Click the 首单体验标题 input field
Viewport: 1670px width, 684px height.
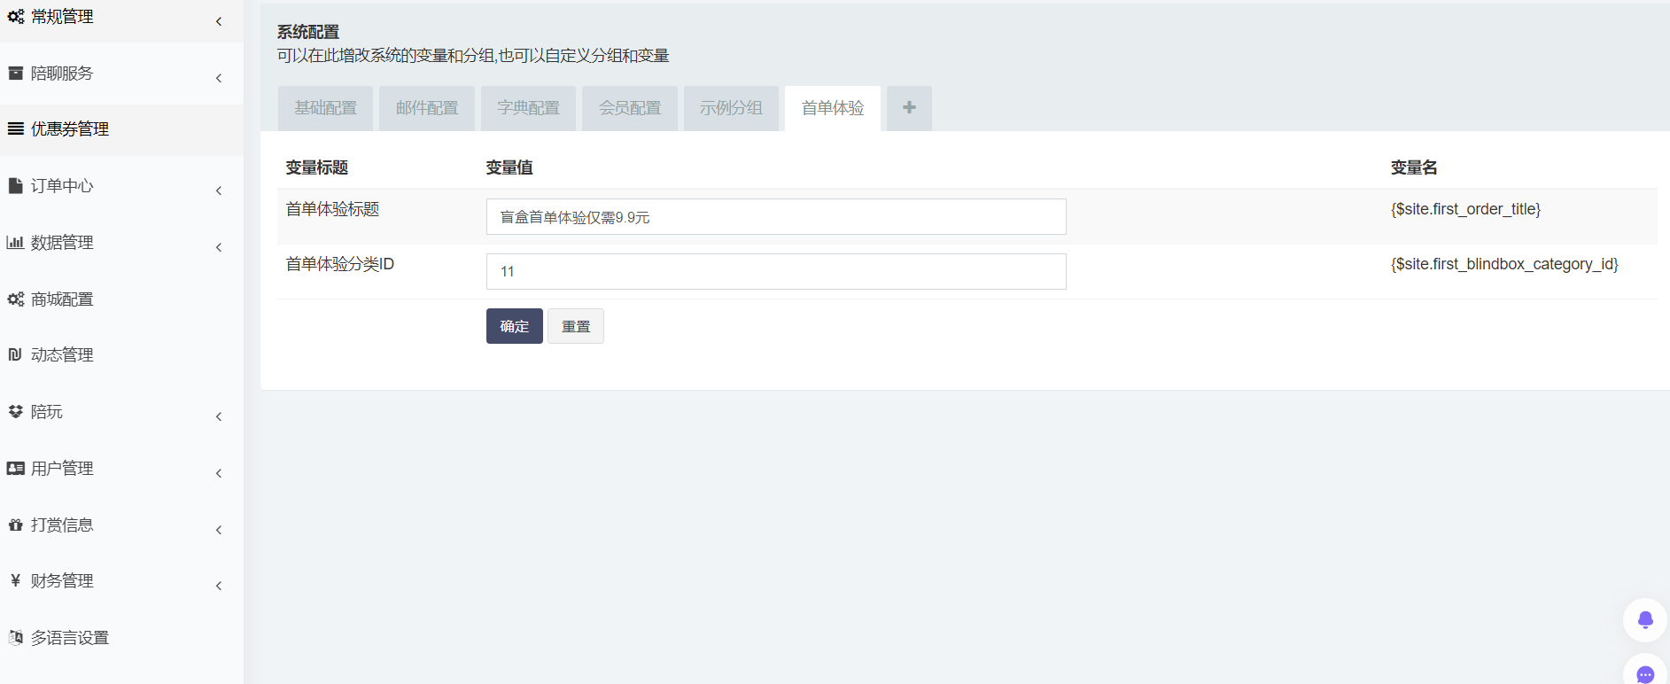pos(775,217)
